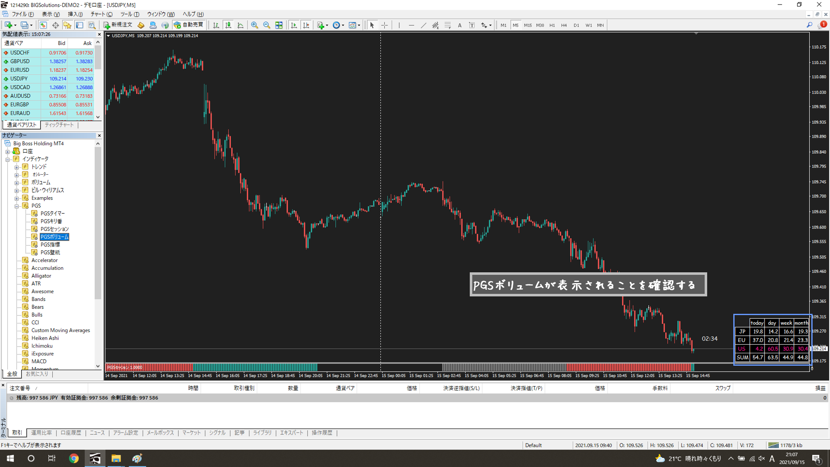Collapse the PGS indicator folder
The width and height of the screenshot is (830, 467).
17,206
